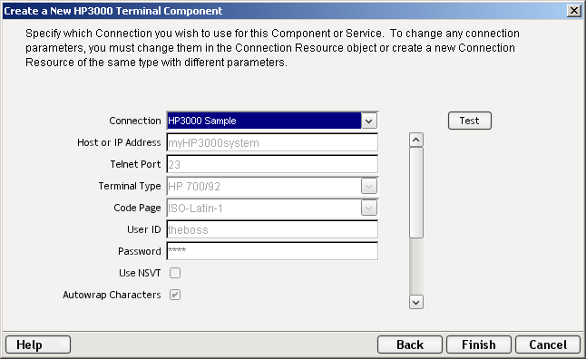The width and height of the screenshot is (586, 359).
Task: Click the Password field
Action: pyautogui.click(x=272, y=251)
